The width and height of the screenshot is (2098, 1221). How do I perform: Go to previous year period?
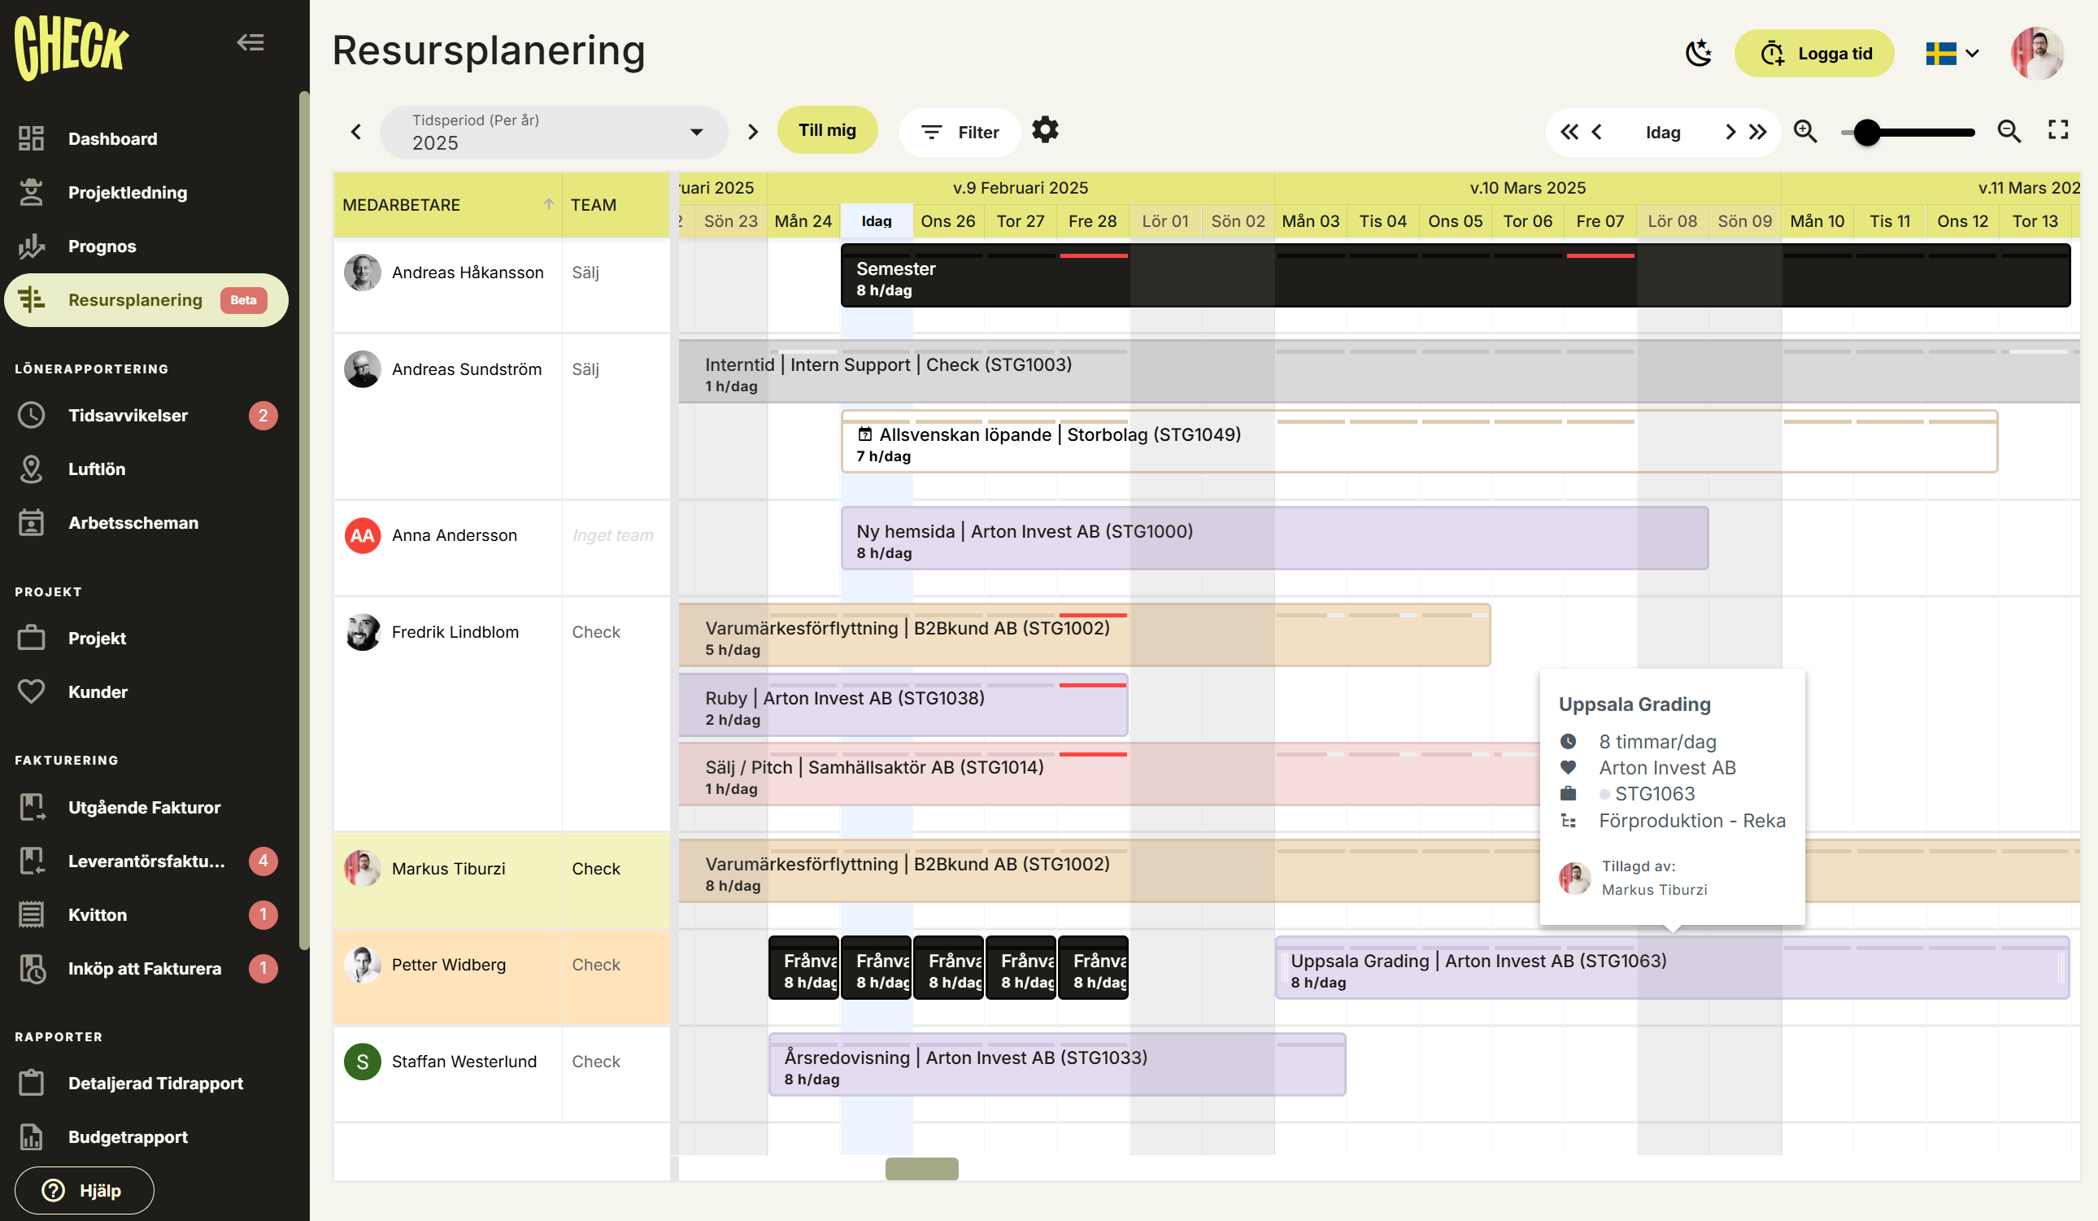pyautogui.click(x=356, y=132)
